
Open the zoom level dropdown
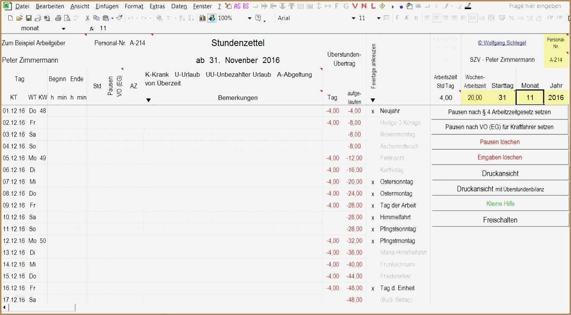click(250, 18)
